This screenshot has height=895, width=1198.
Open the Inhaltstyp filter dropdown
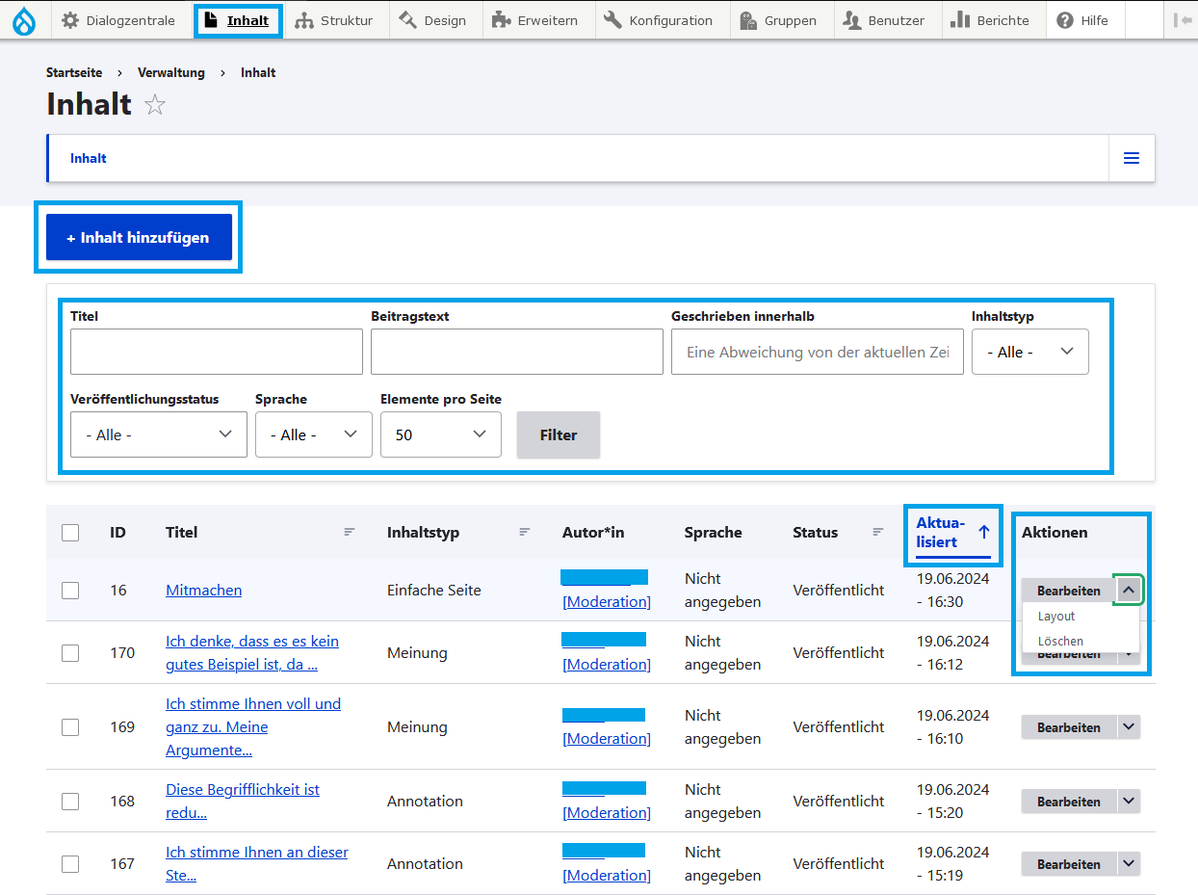(x=1030, y=352)
